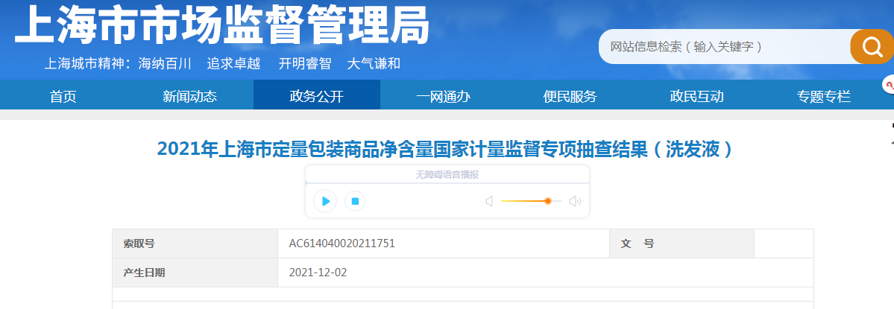The image size is (894, 309).
Task: Click the 无障碍语音播报 label
Action: tap(447, 175)
